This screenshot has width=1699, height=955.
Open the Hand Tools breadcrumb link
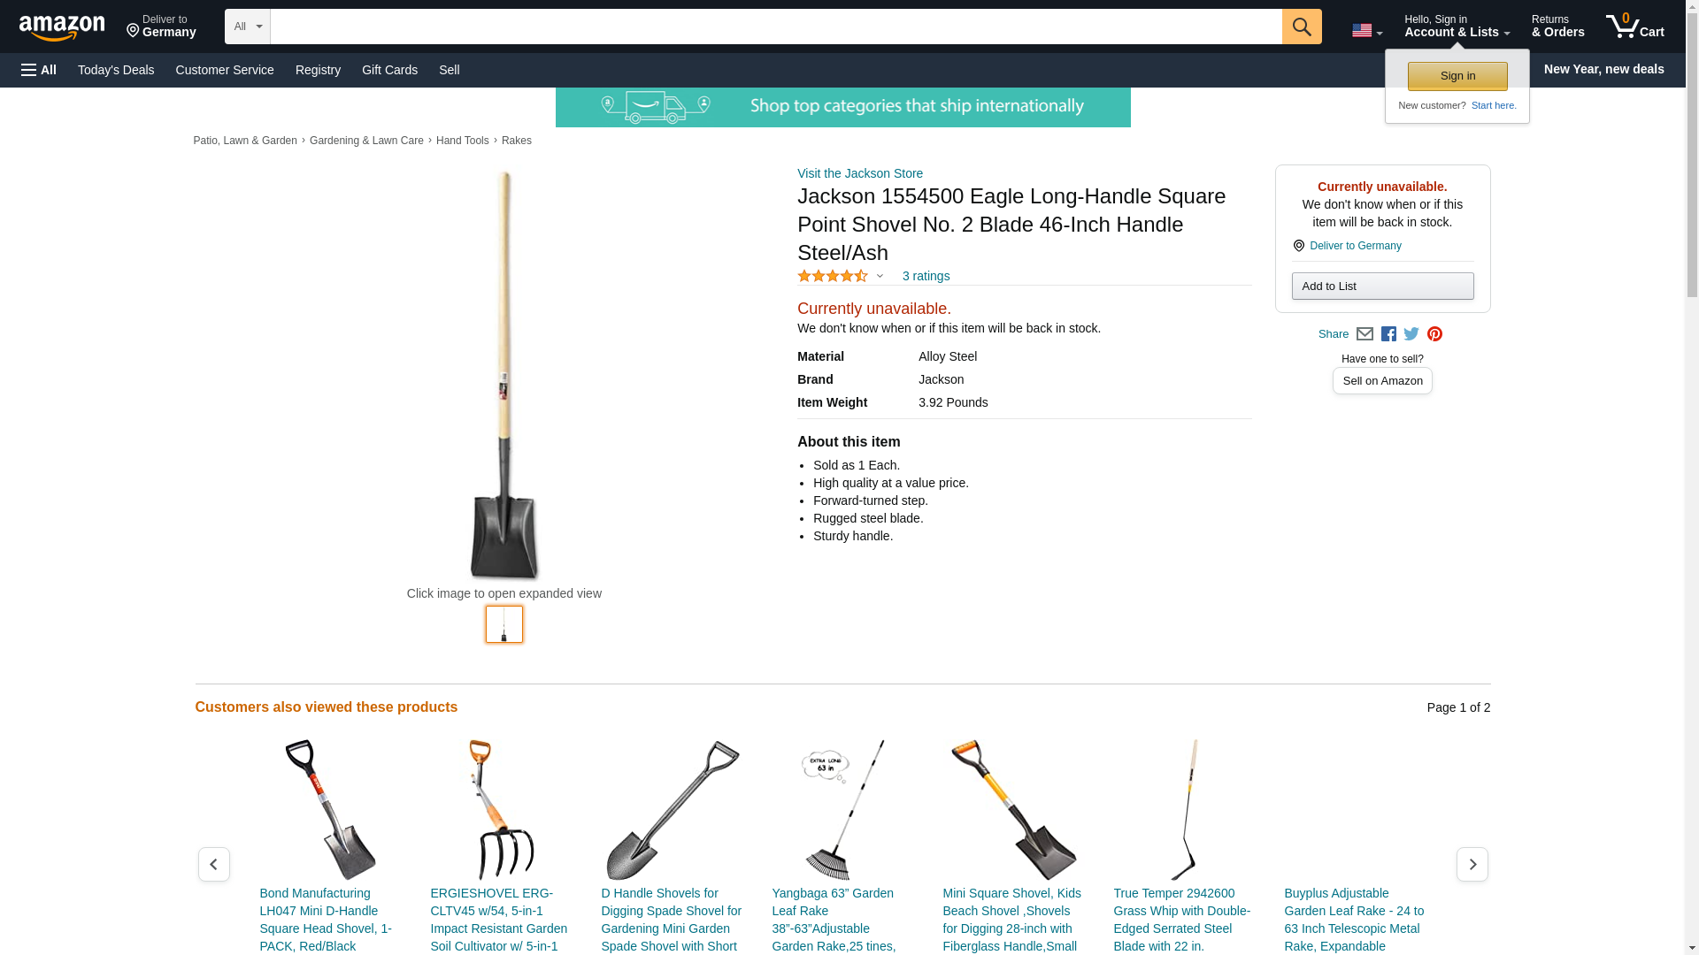(462, 141)
